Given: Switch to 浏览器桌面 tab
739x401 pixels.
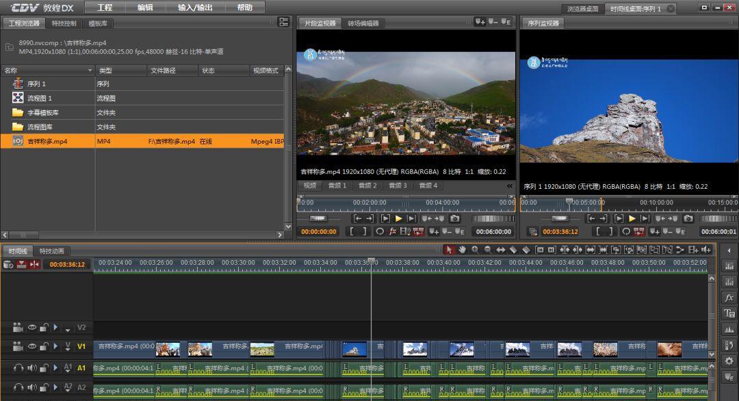Looking at the screenshot, I should [x=583, y=9].
